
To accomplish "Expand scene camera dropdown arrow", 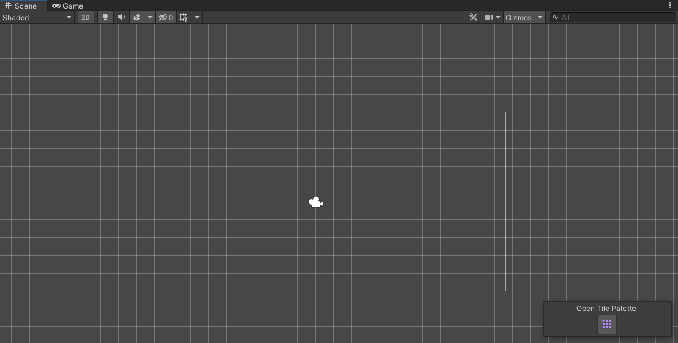I will (x=498, y=17).
